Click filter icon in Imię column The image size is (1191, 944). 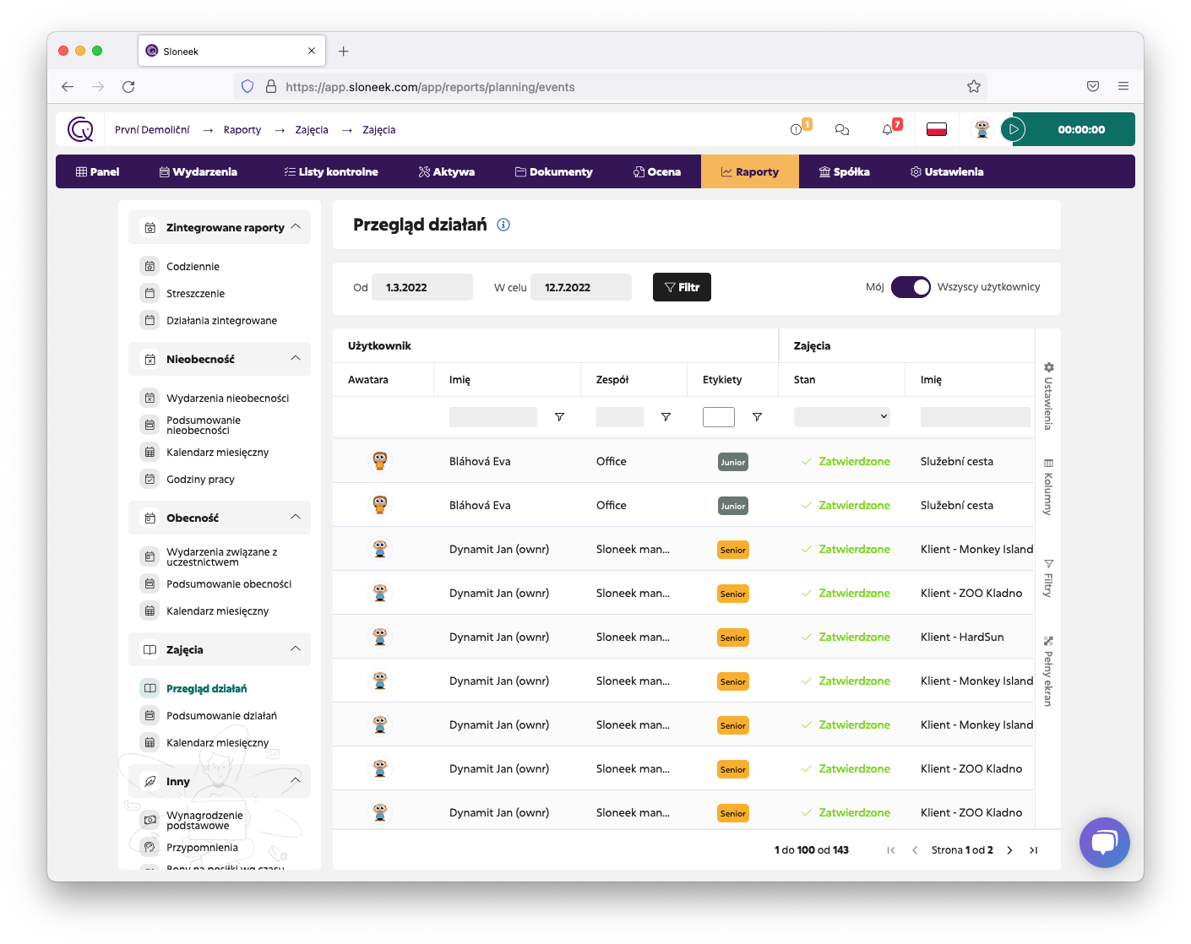(559, 417)
